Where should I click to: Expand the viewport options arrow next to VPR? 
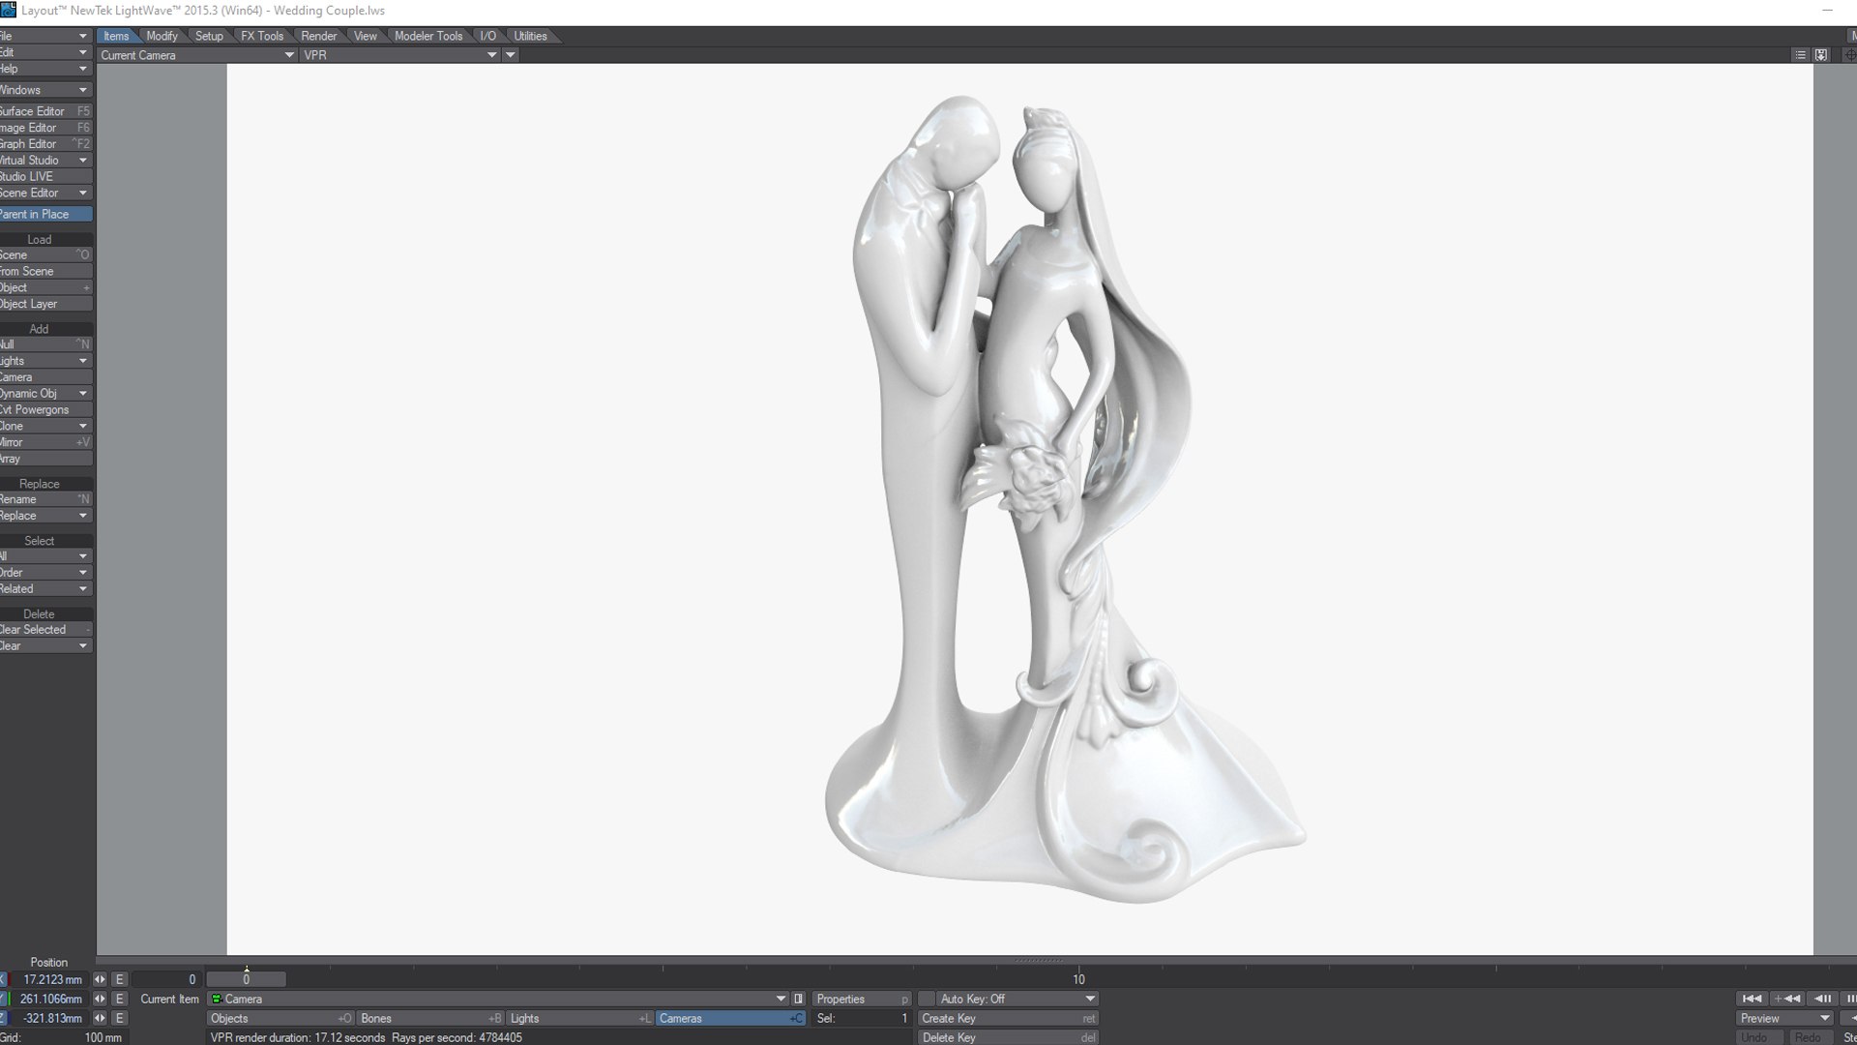511,55
